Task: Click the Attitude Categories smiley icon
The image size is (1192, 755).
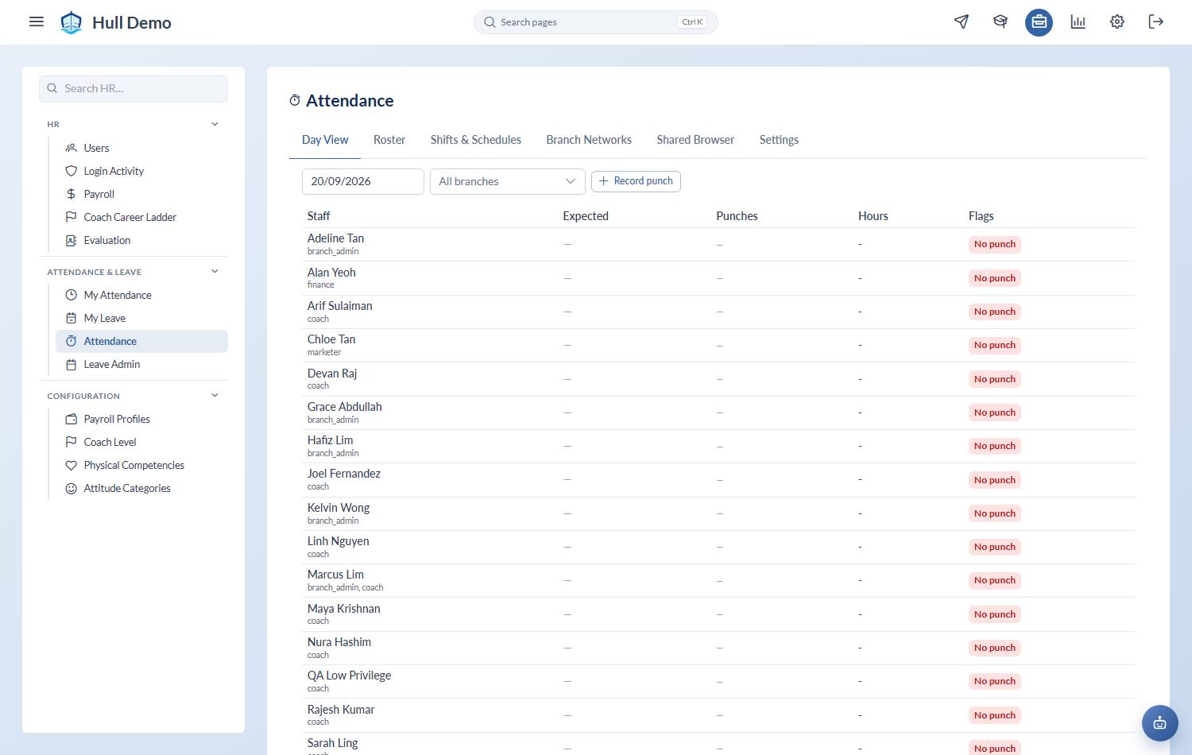Action: pyautogui.click(x=71, y=488)
